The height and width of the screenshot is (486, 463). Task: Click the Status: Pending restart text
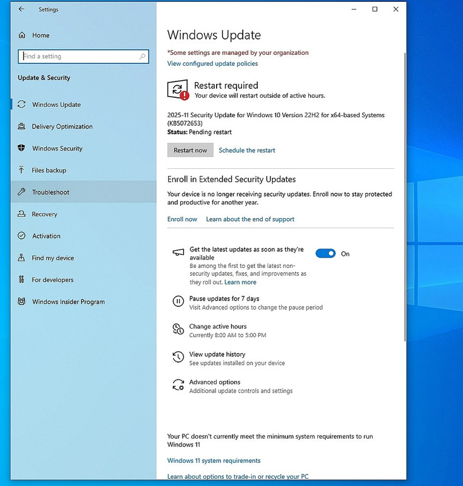pos(200,132)
